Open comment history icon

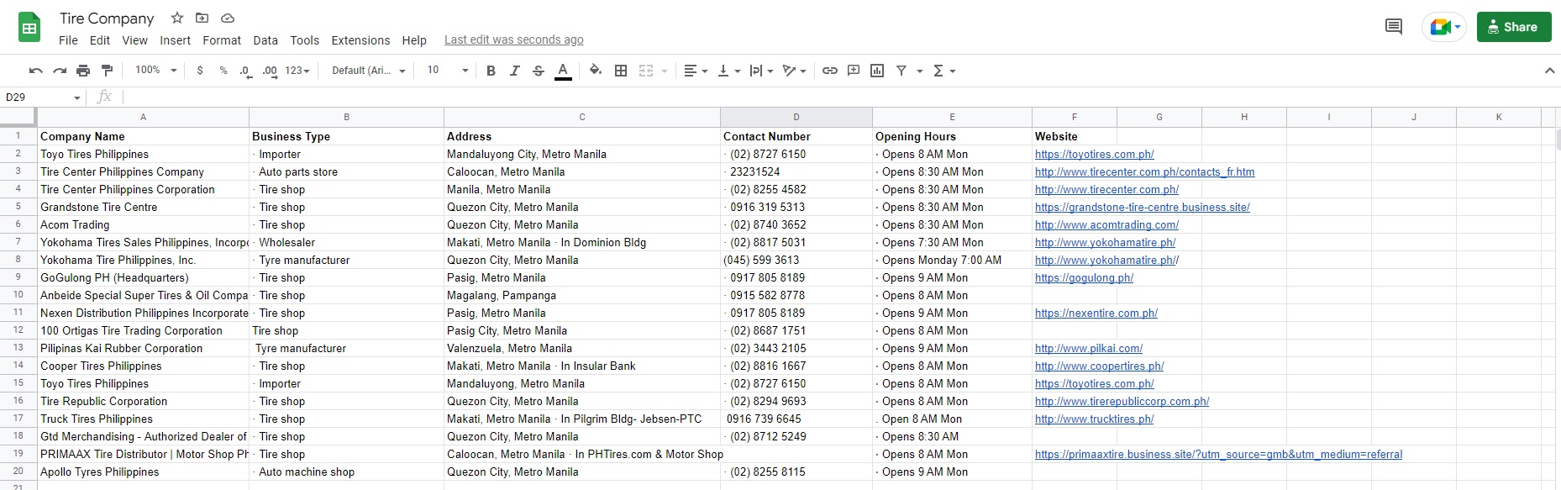(1394, 27)
